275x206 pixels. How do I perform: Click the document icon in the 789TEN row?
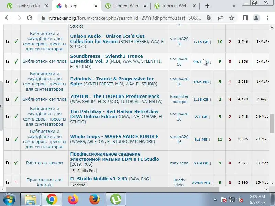(x=7, y=99)
